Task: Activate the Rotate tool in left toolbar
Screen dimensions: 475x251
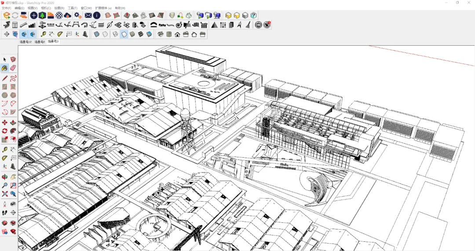Action: 4,131
